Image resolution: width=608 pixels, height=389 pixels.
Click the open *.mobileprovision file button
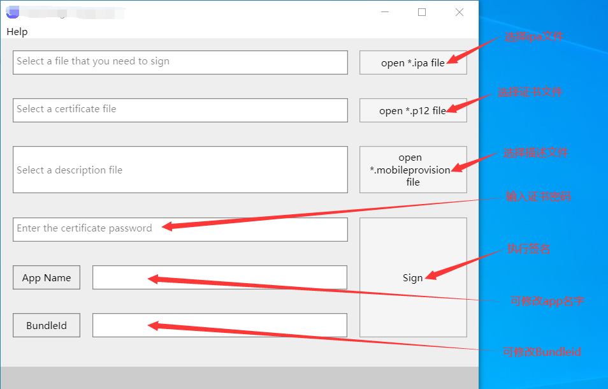click(x=413, y=170)
